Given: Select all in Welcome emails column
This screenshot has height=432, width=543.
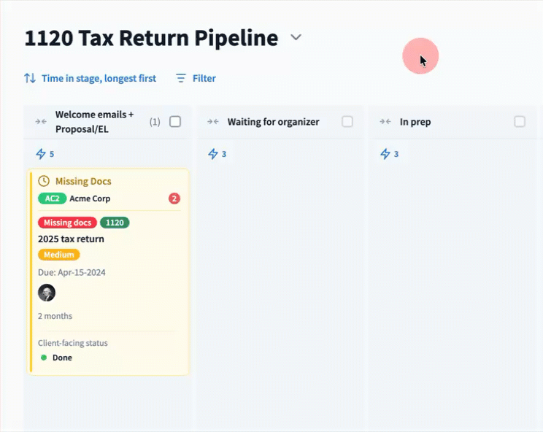Looking at the screenshot, I should click(x=175, y=122).
